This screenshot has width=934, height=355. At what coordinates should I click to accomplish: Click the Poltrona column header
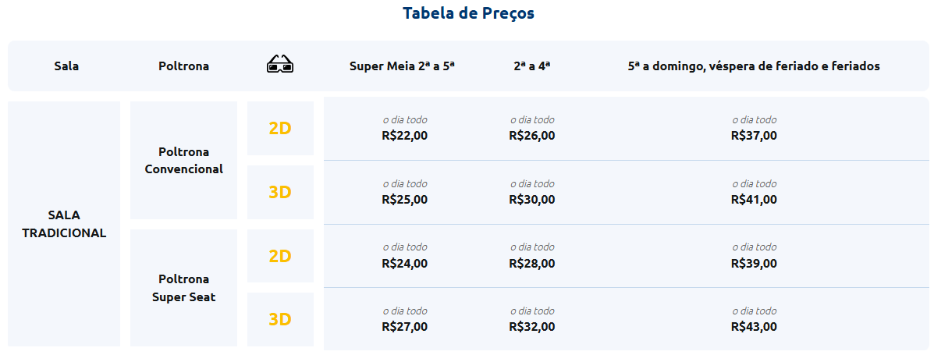183,66
